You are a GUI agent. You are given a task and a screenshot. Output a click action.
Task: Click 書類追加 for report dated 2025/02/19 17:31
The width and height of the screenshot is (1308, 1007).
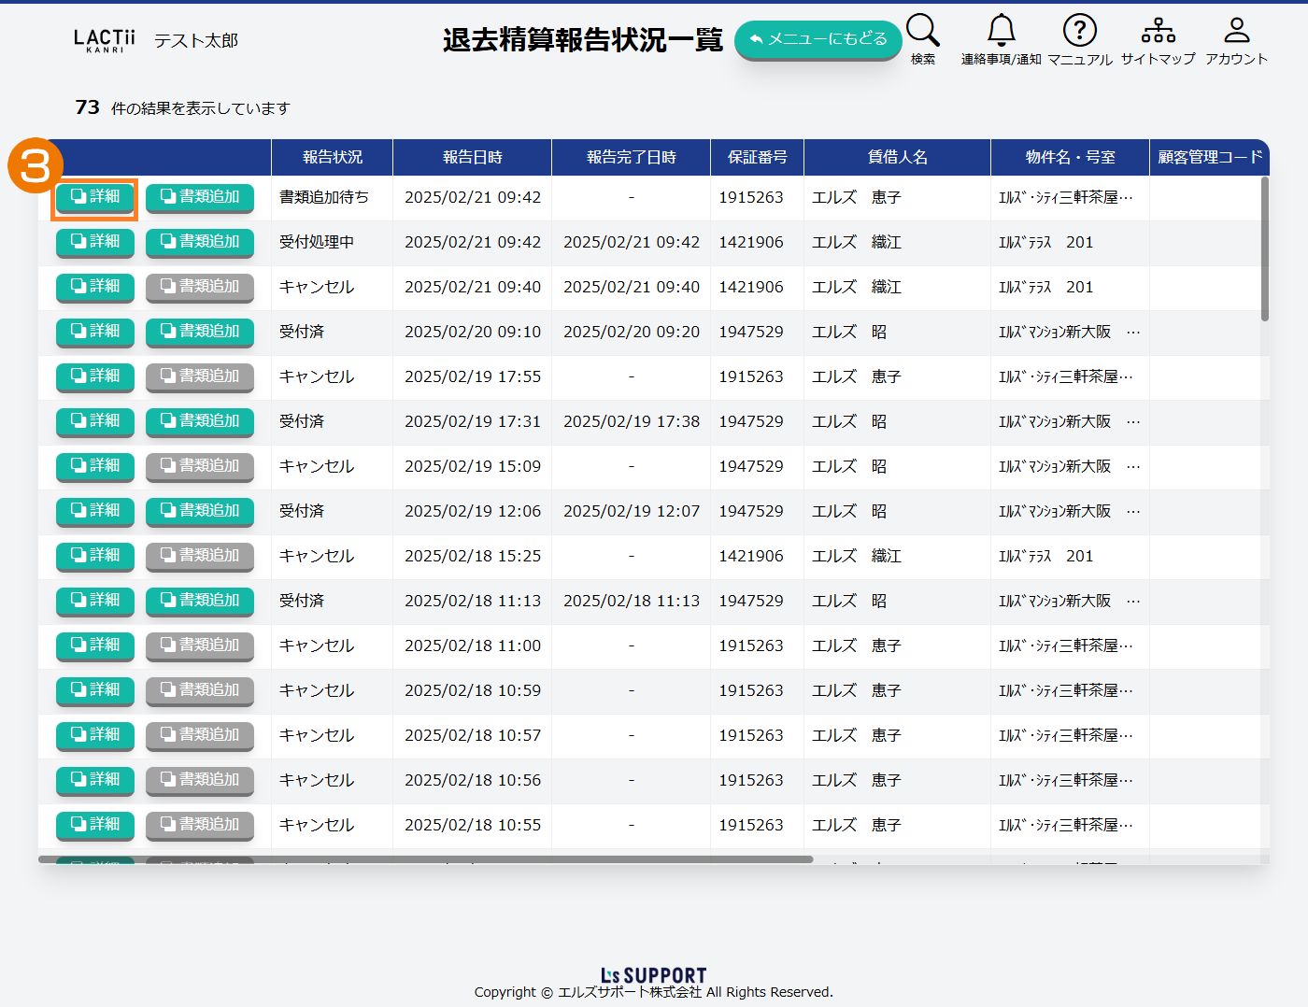pyautogui.click(x=200, y=421)
